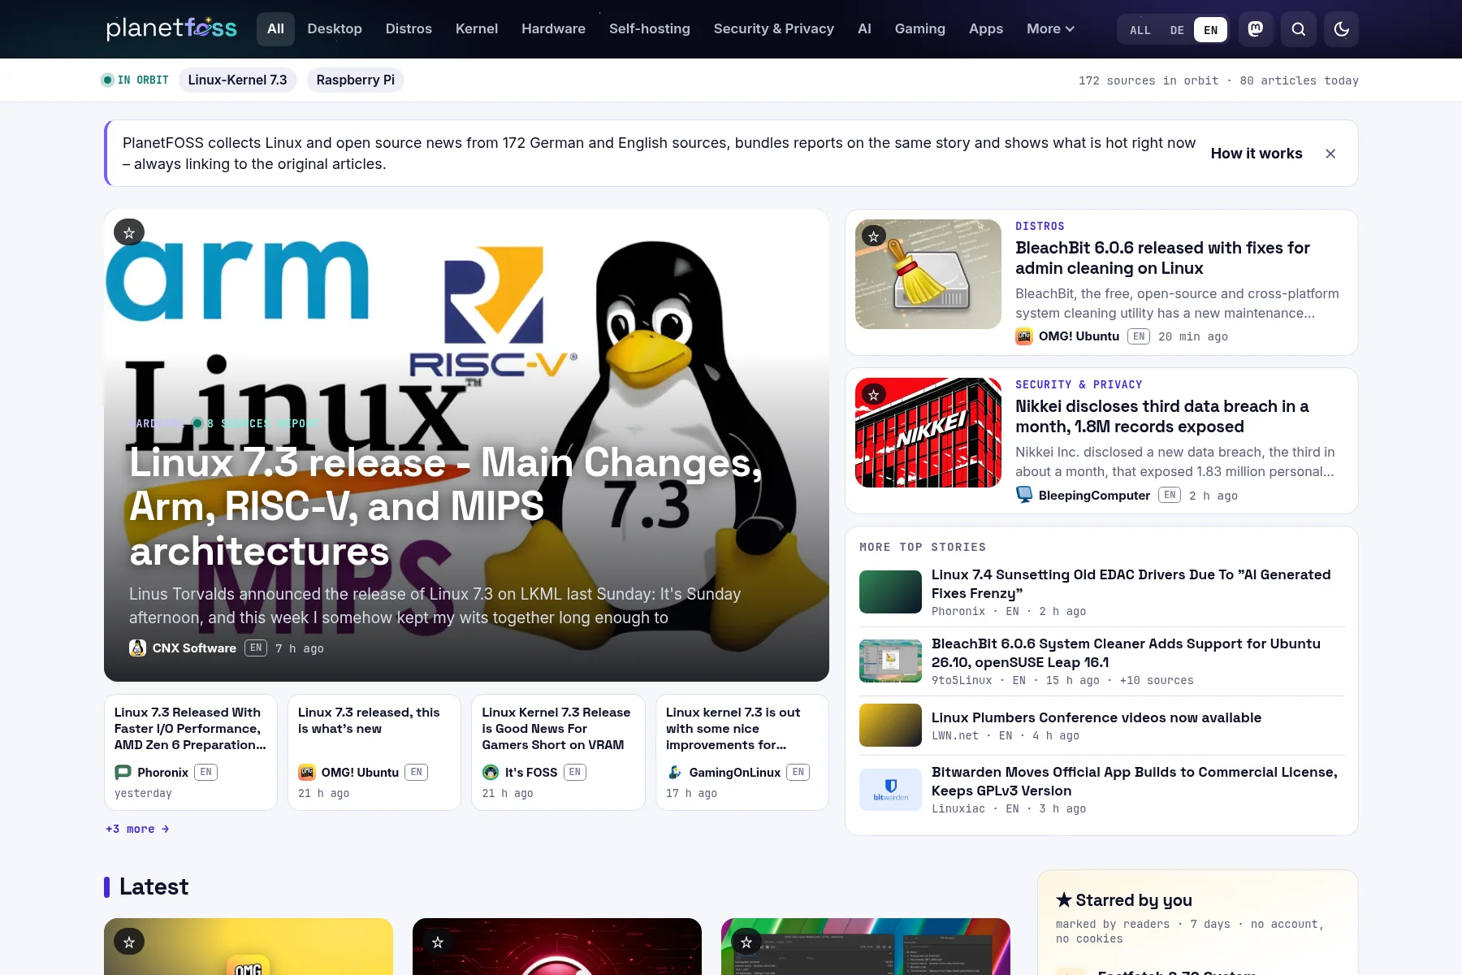Open the search icon in header
1462x975 pixels.
tap(1299, 29)
